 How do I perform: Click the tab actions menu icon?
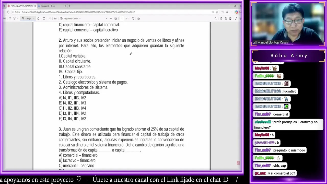click(x=4, y=6)
